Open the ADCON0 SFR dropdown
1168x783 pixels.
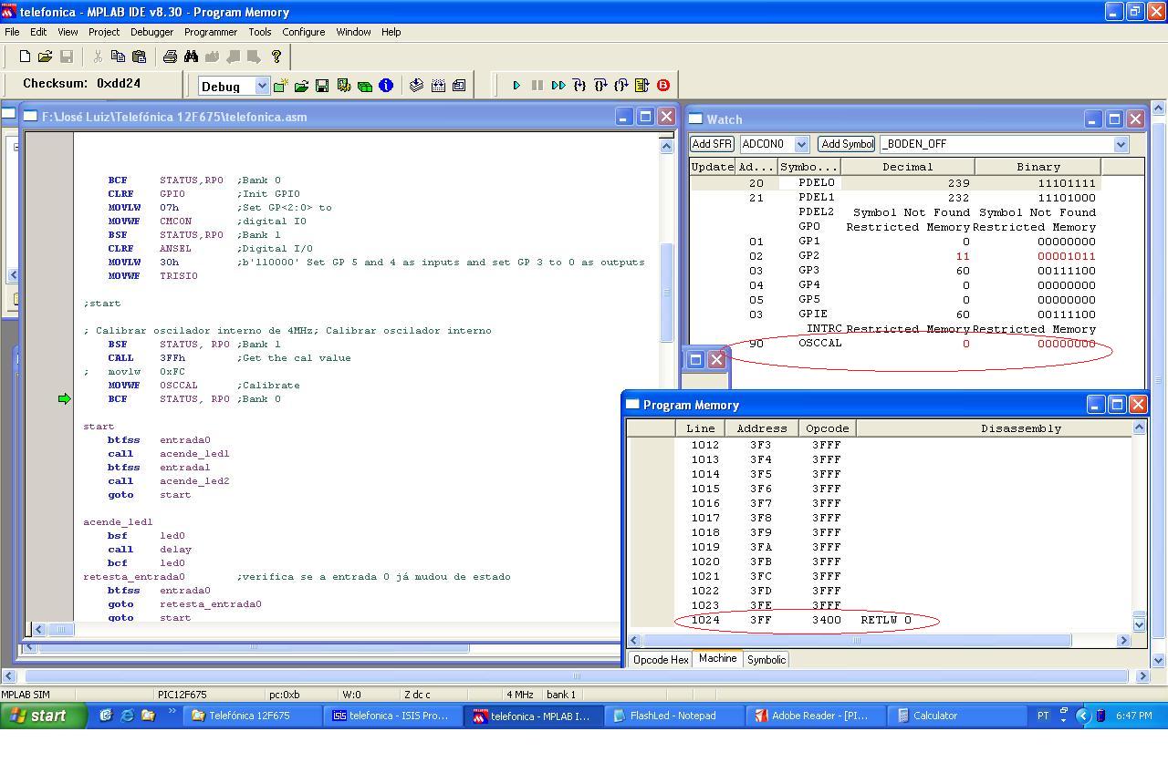pyautogui.click(x=801, y=144)
